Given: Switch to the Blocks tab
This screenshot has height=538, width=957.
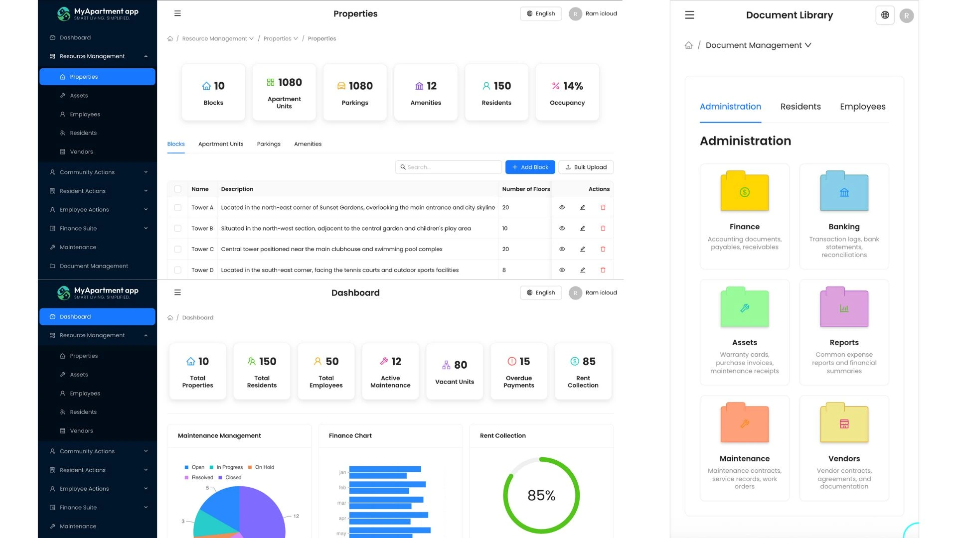Looking at the screenshot, I should (x=176, y=144).
